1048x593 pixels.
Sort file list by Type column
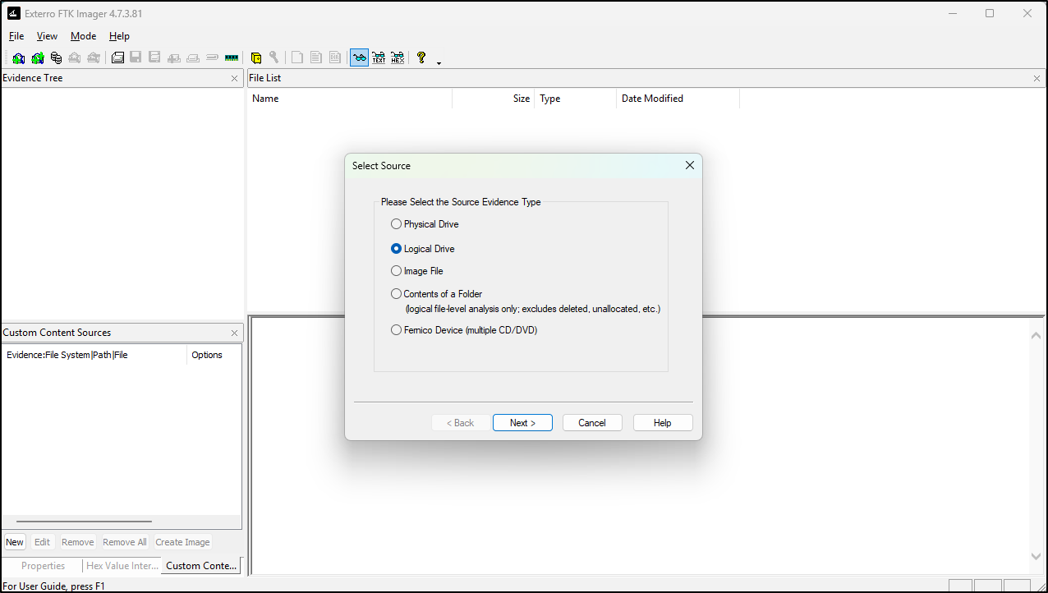[575, 99]
